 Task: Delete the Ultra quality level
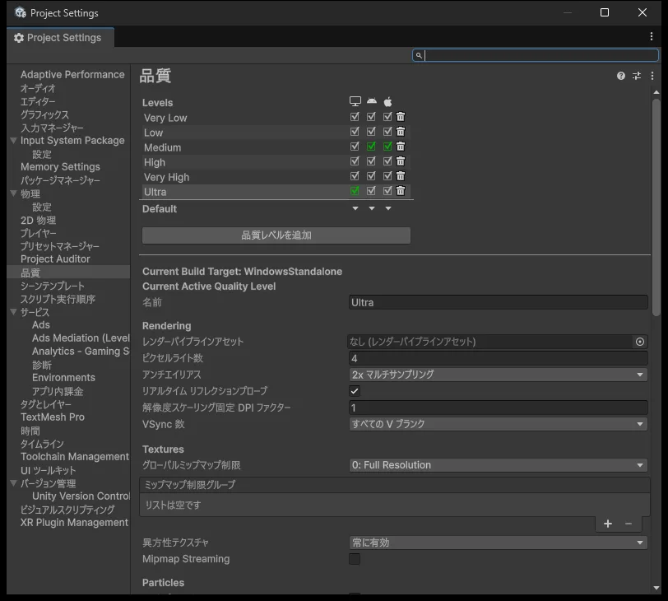coord(401,190)
